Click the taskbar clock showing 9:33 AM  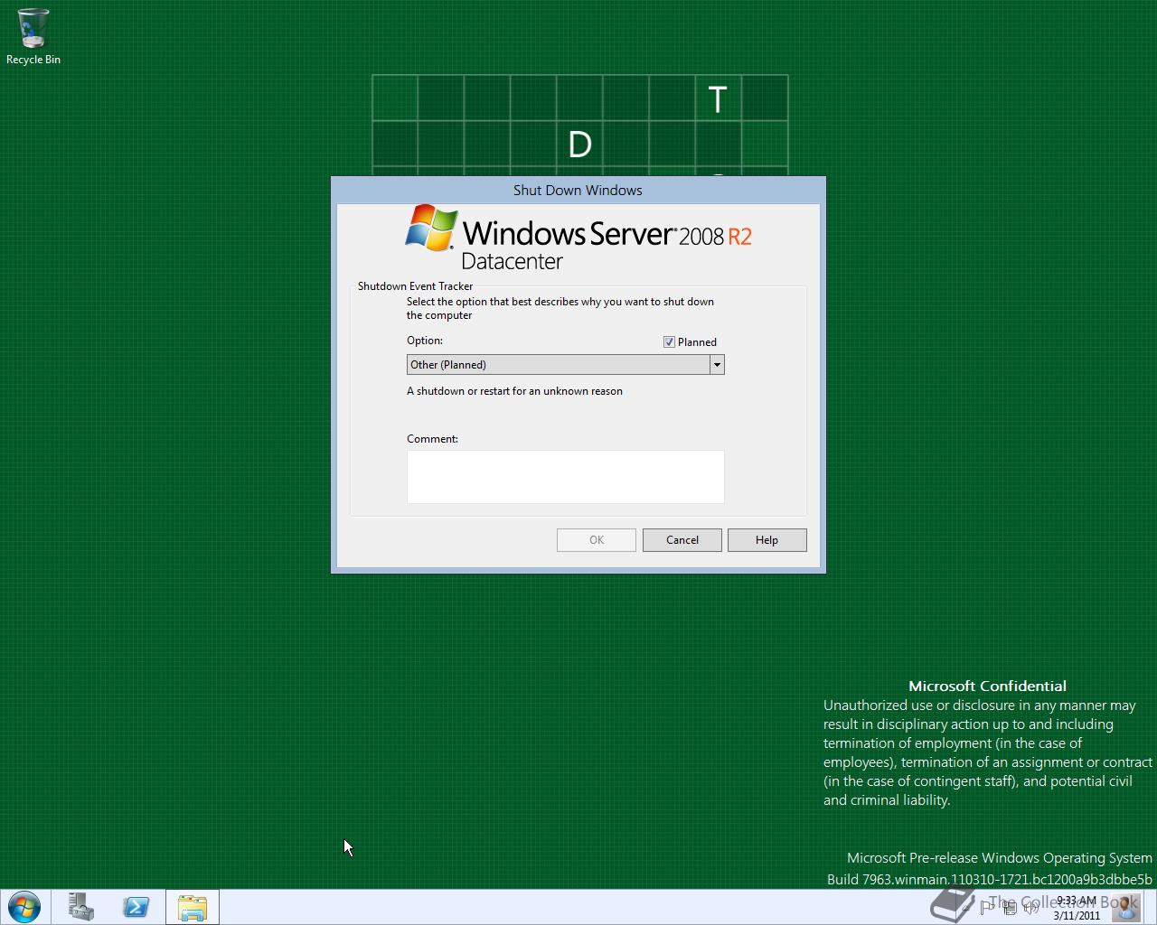1076,908
